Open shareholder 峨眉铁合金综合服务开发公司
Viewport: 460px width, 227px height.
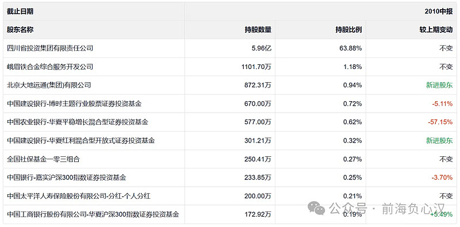click(50, 67)
